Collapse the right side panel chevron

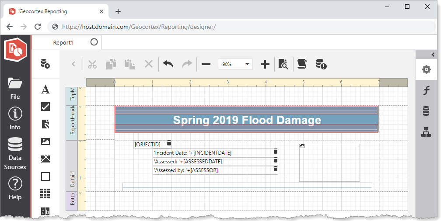tap(433, 55)
